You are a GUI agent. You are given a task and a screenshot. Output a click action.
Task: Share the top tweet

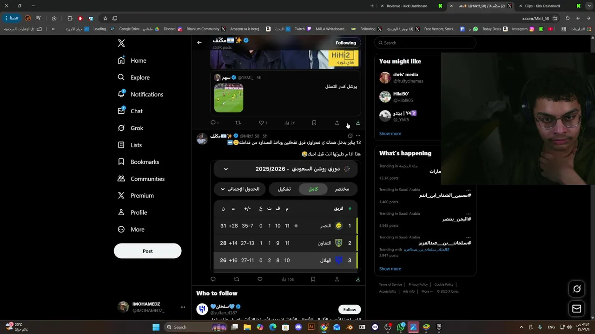click(337, 123)
